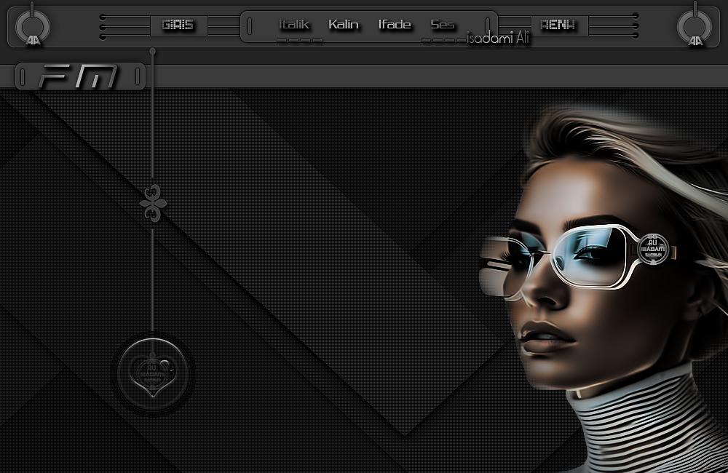The height and width of the screenshot is (473, 728).
Task: Click the round AU badge on glasses
Action: click(653, 250)
